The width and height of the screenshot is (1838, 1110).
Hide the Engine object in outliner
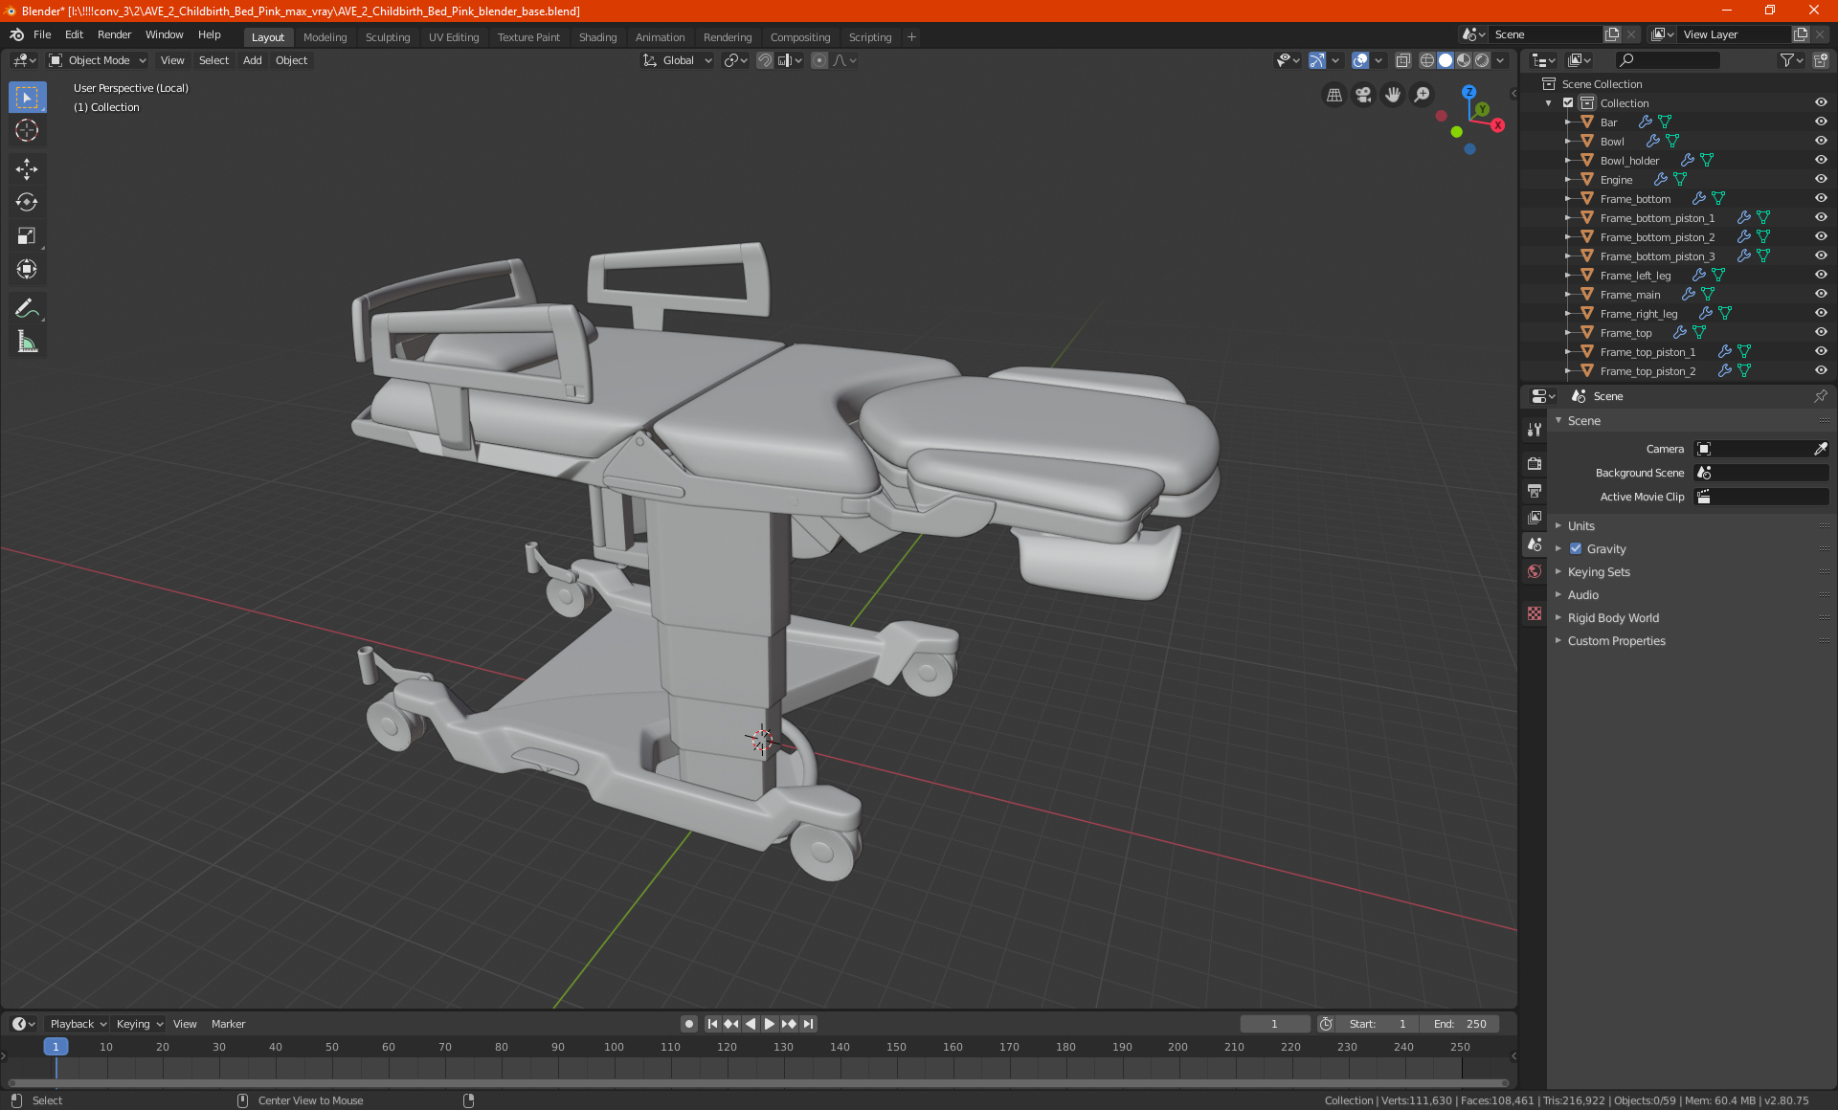[1820, 180]
